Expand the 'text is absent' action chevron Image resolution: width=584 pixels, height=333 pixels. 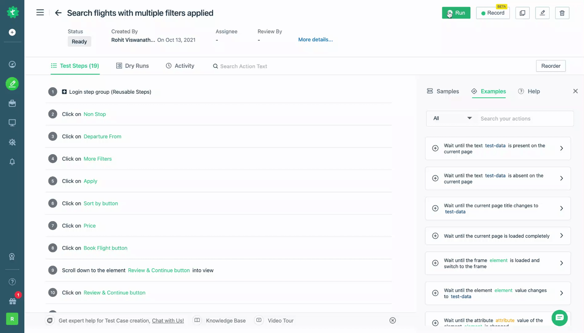(x=562, y=178)
